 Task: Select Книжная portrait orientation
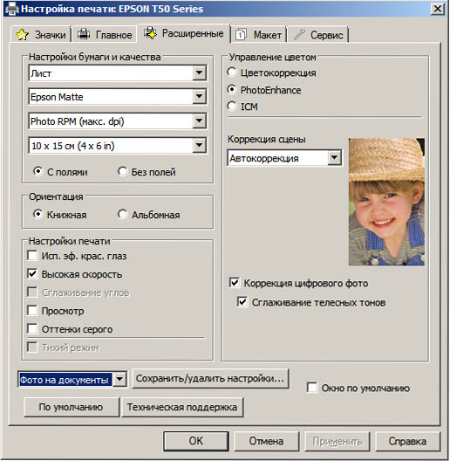click(37, 214)
